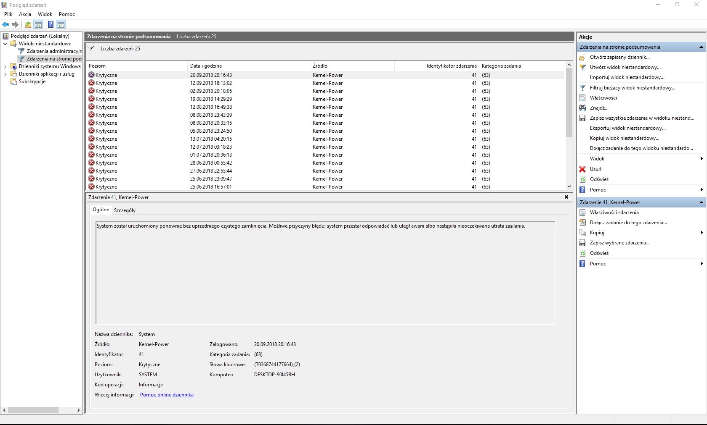The image size is (707, 425).
Task: Click the Subskrypcje tree icon
Action: click(13, 81)
